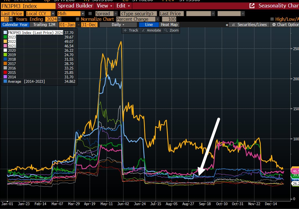Collapse panel with the double left chevron
Viewport: 299px width, 209px height.
[227, 25]
